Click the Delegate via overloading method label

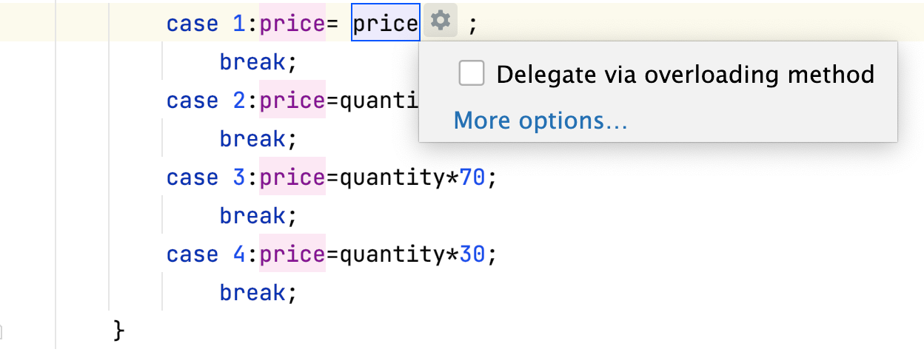tap(686, 74)
